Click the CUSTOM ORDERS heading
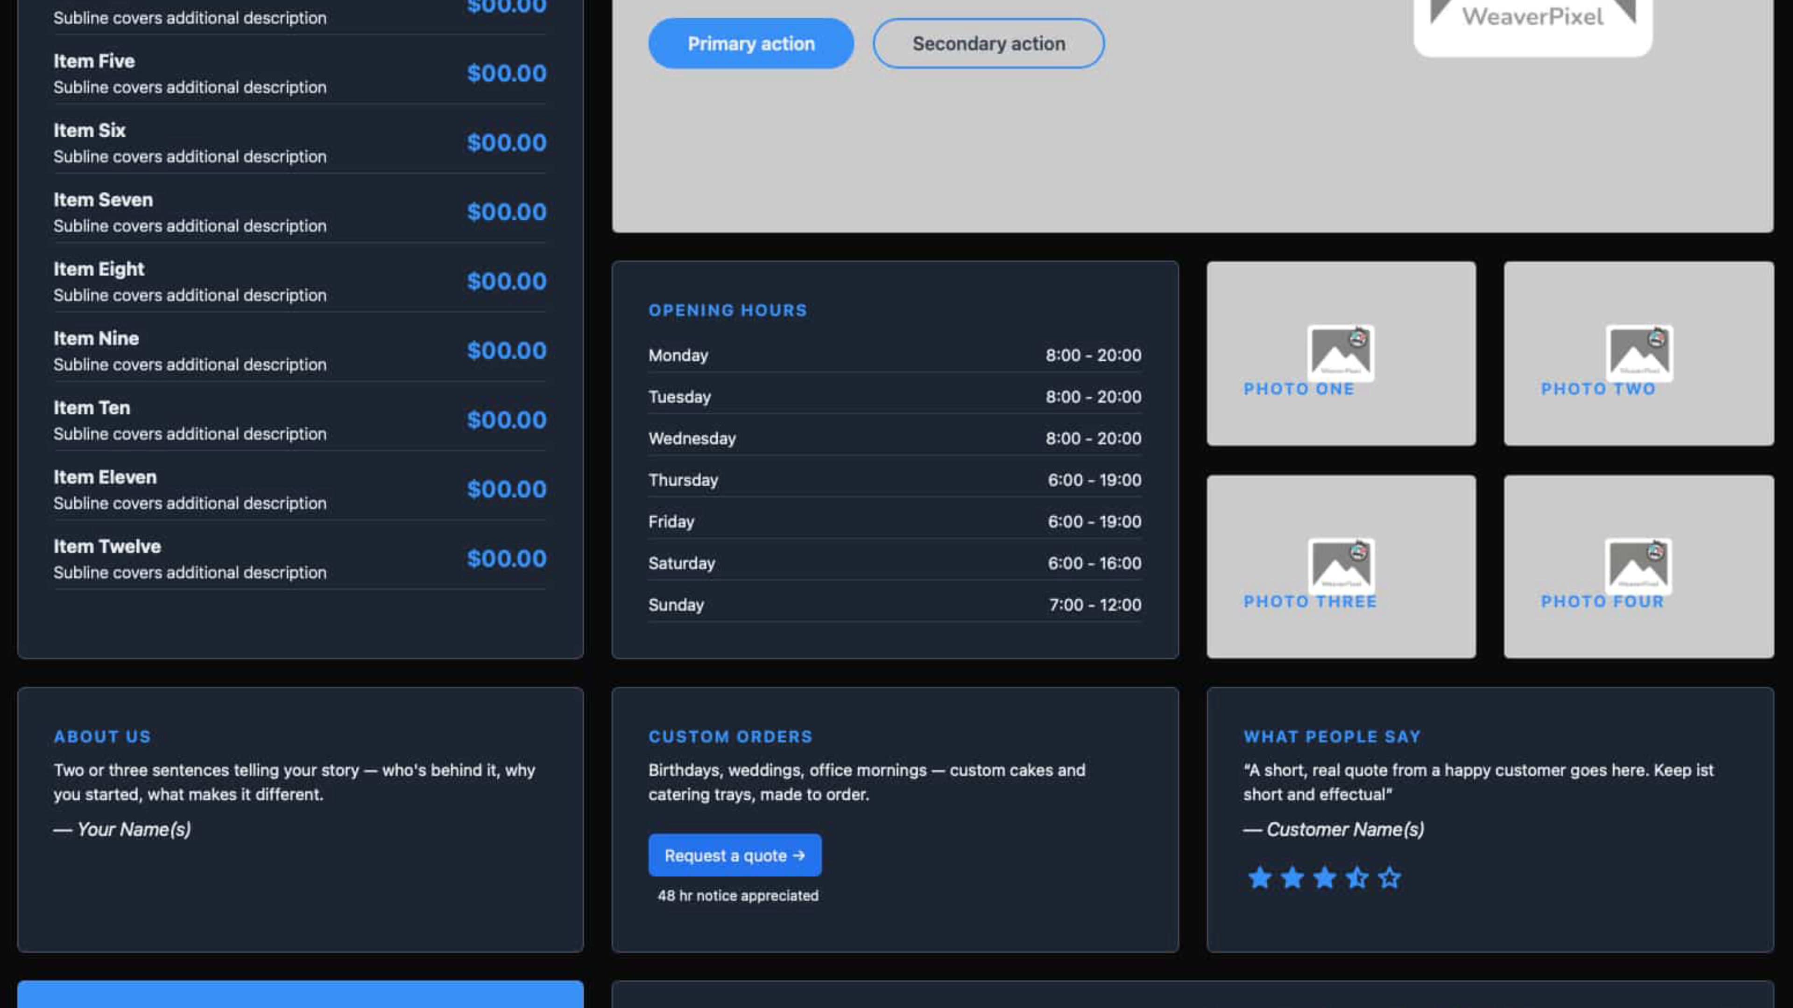This screenshot has height=1008, width=1793. coord(730,737)
